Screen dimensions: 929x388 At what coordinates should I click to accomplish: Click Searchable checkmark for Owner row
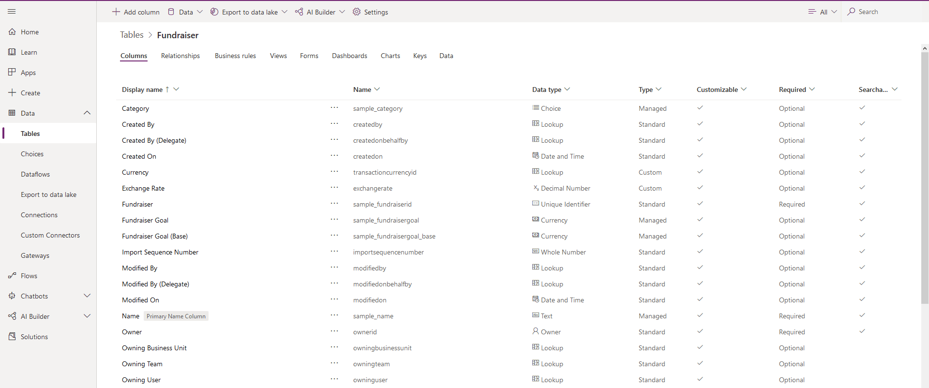tap(862, 331)
